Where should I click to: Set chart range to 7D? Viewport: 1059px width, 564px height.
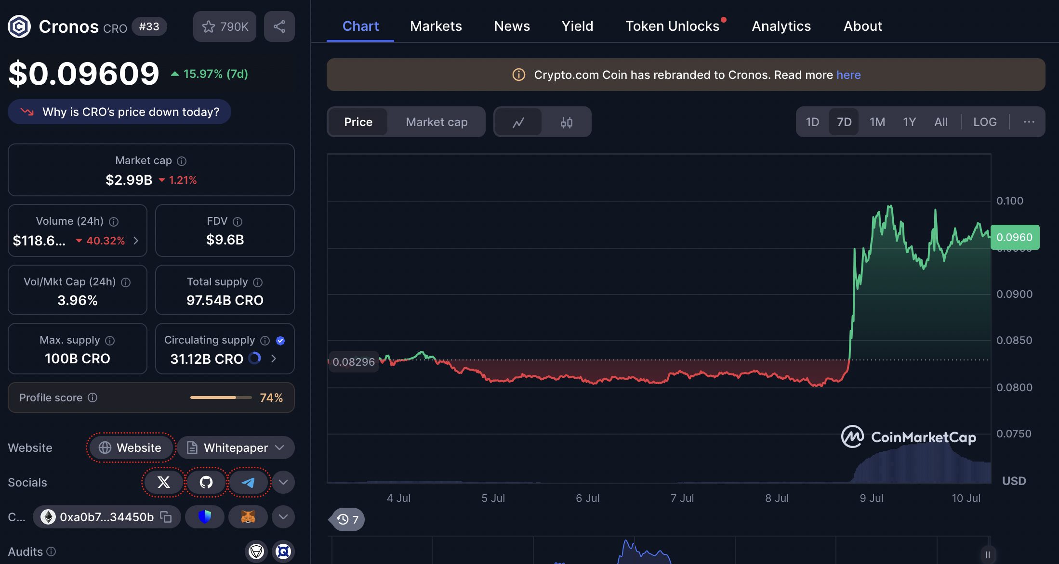pyautogui.click(x=844, y=122)
